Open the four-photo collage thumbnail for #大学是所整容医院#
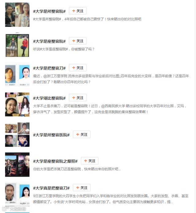The image size is (196, 213). tap(17, 135)
